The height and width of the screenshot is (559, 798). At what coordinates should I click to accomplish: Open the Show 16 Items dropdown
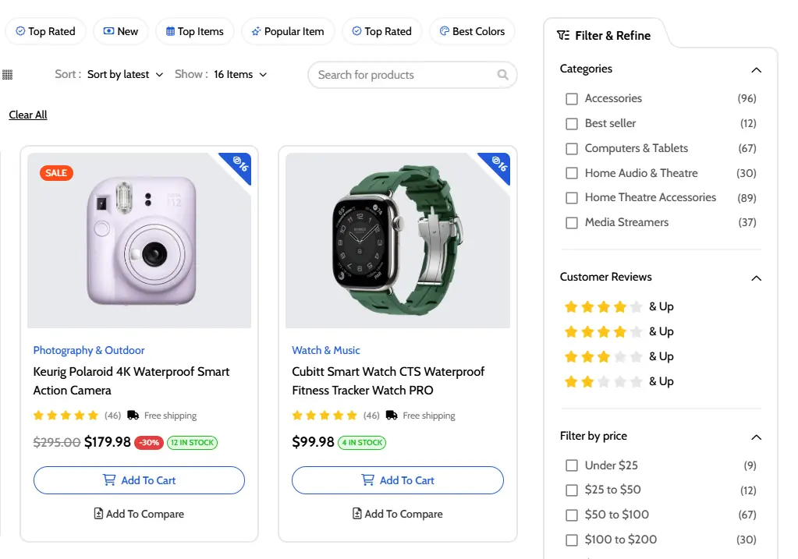240,75
